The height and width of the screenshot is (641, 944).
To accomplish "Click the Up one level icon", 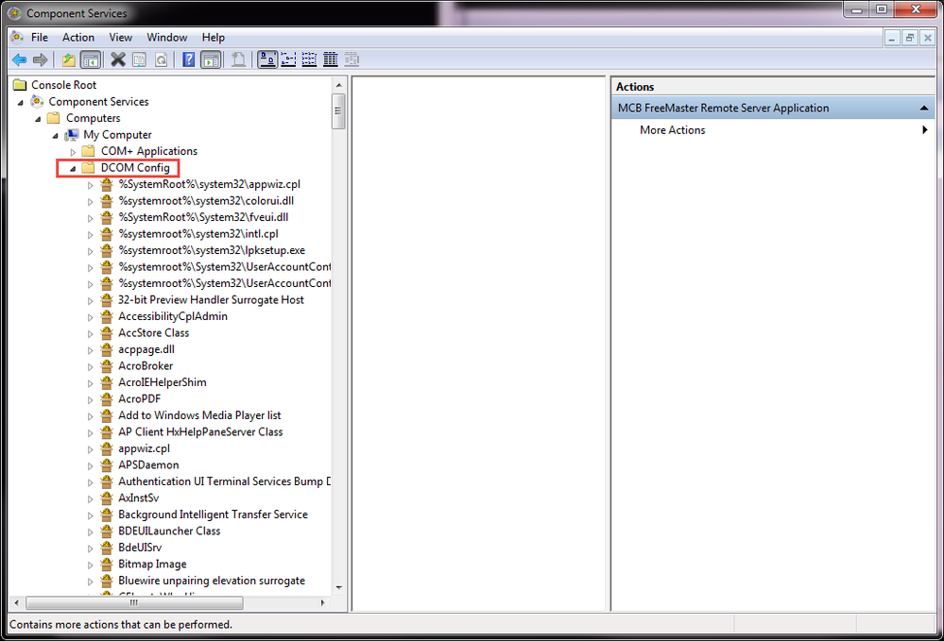I will tap(67, 59).
